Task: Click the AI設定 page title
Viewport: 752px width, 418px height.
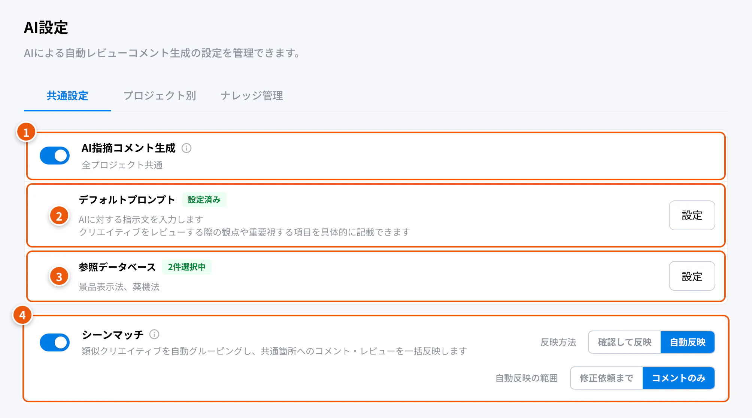Action: pos(46,28)
